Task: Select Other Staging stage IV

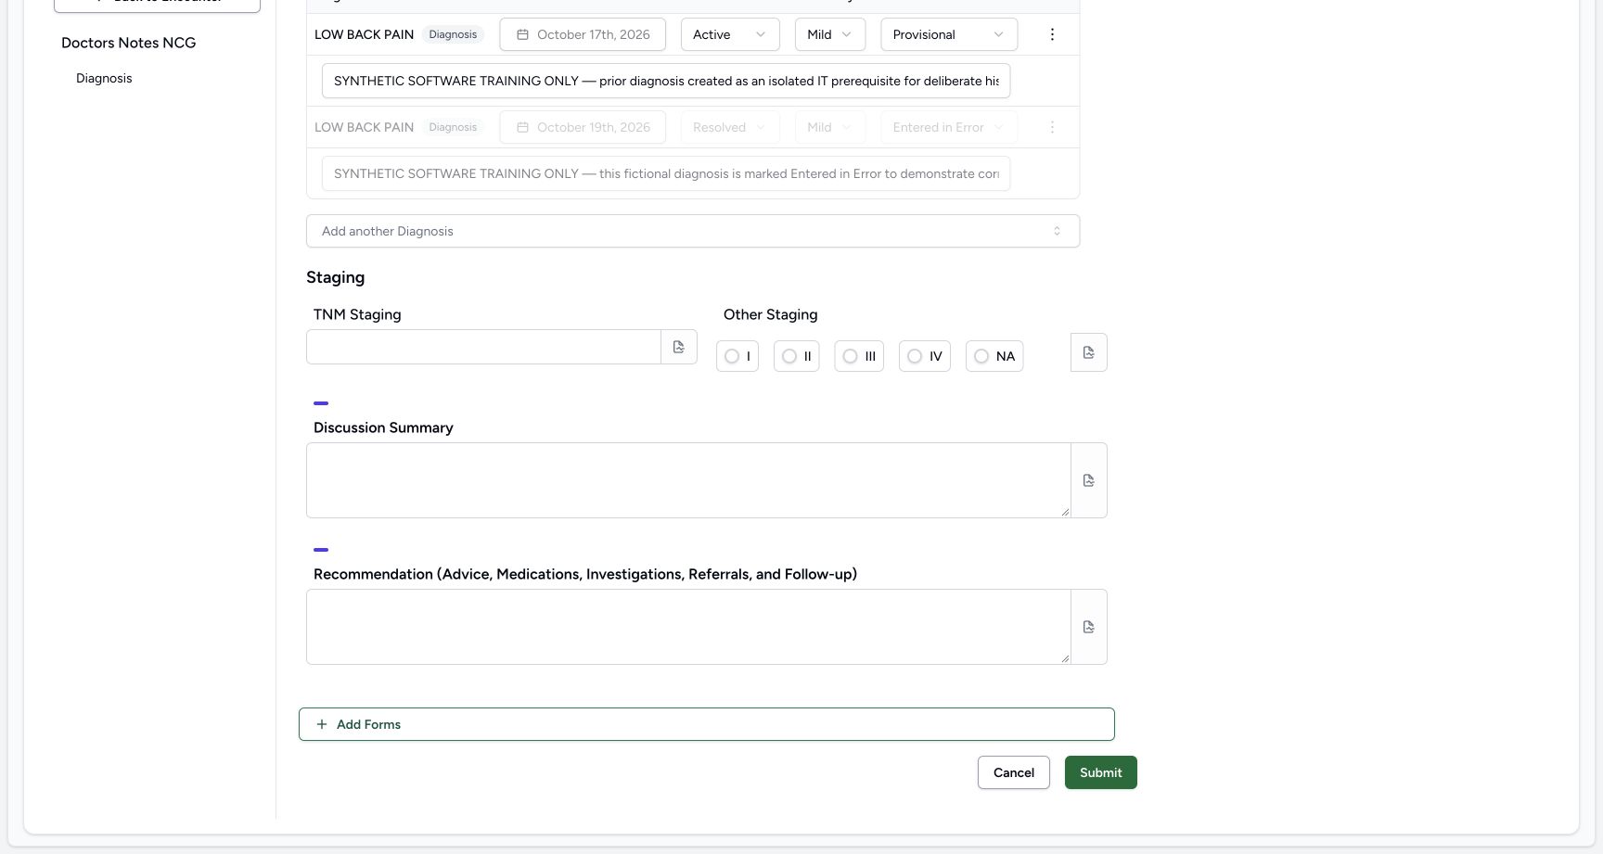Action: coord(925,356)
